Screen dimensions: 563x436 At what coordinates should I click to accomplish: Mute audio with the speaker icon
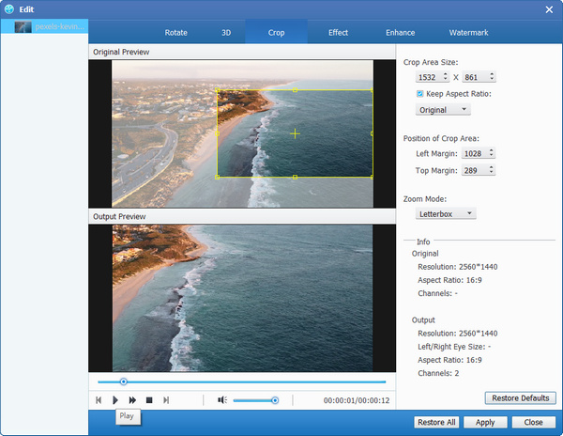pos(222,400)
